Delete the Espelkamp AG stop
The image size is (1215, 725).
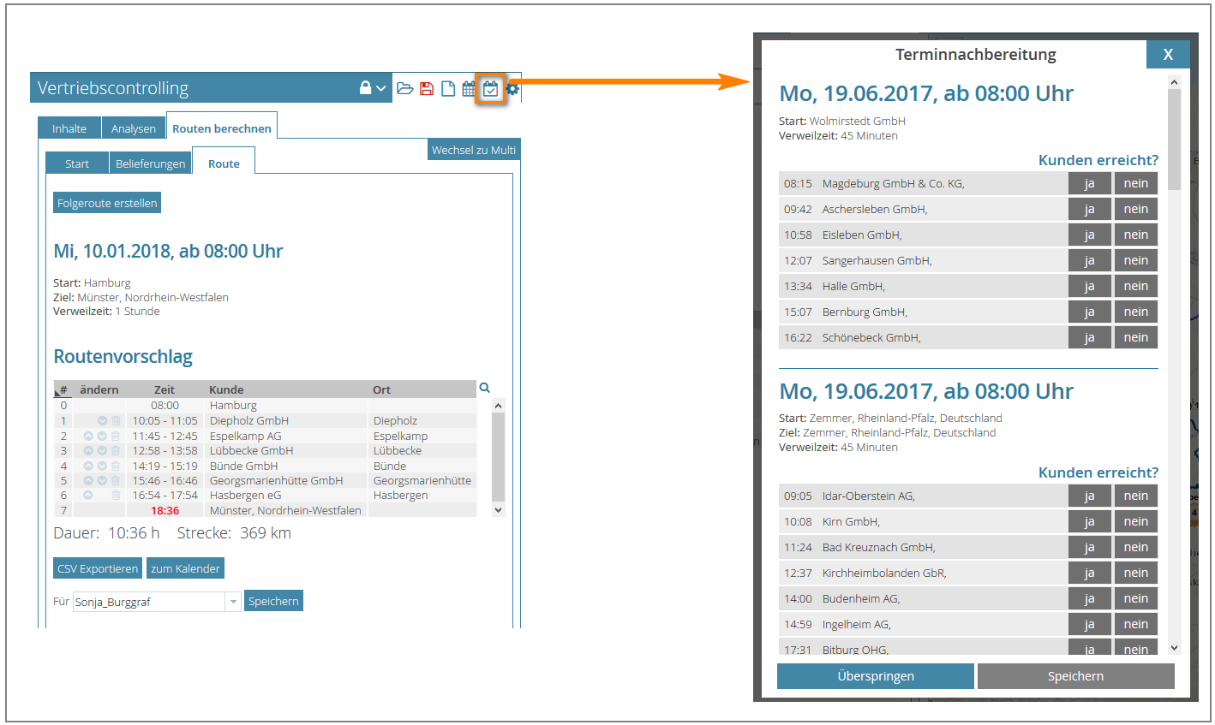pos(116,436)
